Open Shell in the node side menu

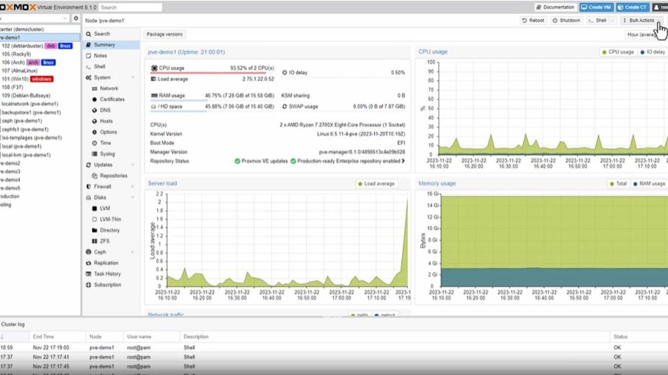tap(100, 67)
